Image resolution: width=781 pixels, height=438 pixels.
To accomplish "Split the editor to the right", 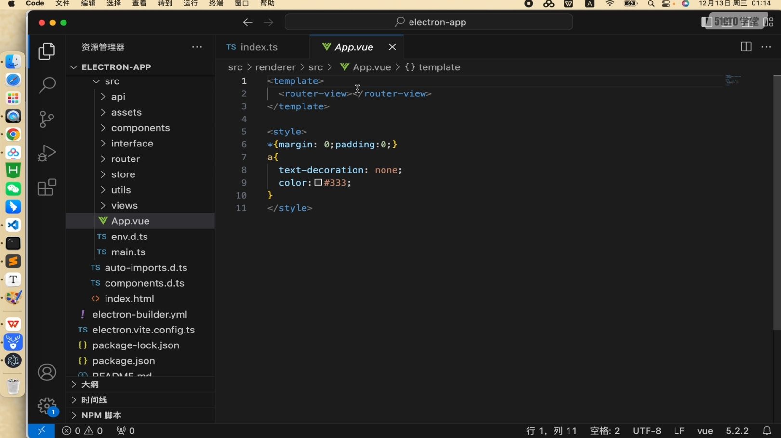I will click(x=746, y=47).
